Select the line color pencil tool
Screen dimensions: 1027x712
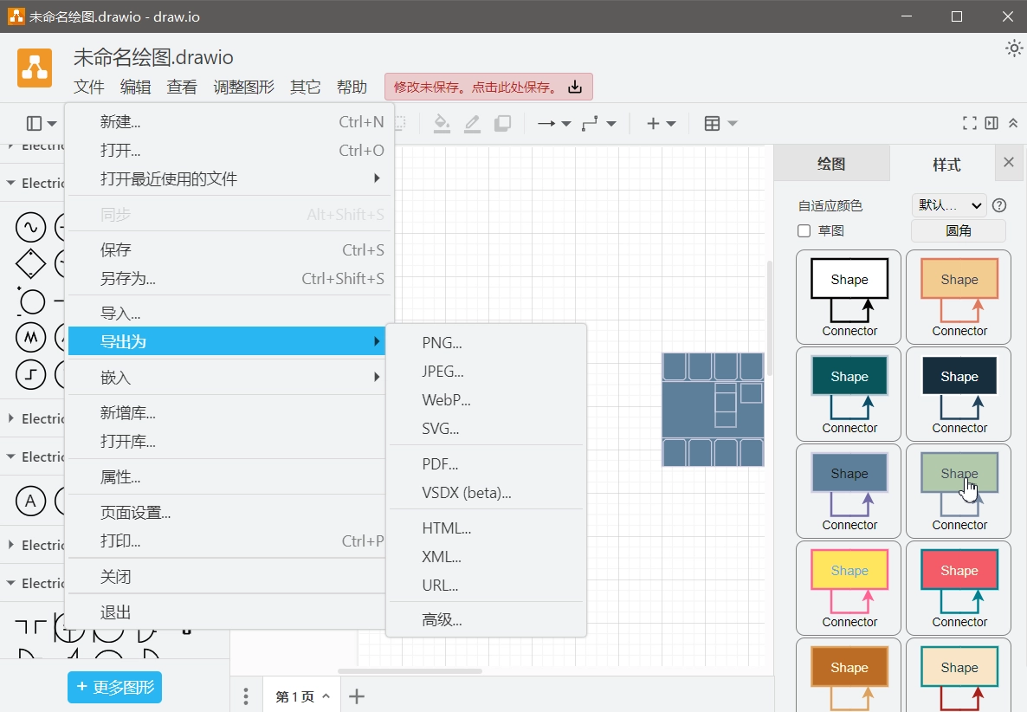click(472, 123)
